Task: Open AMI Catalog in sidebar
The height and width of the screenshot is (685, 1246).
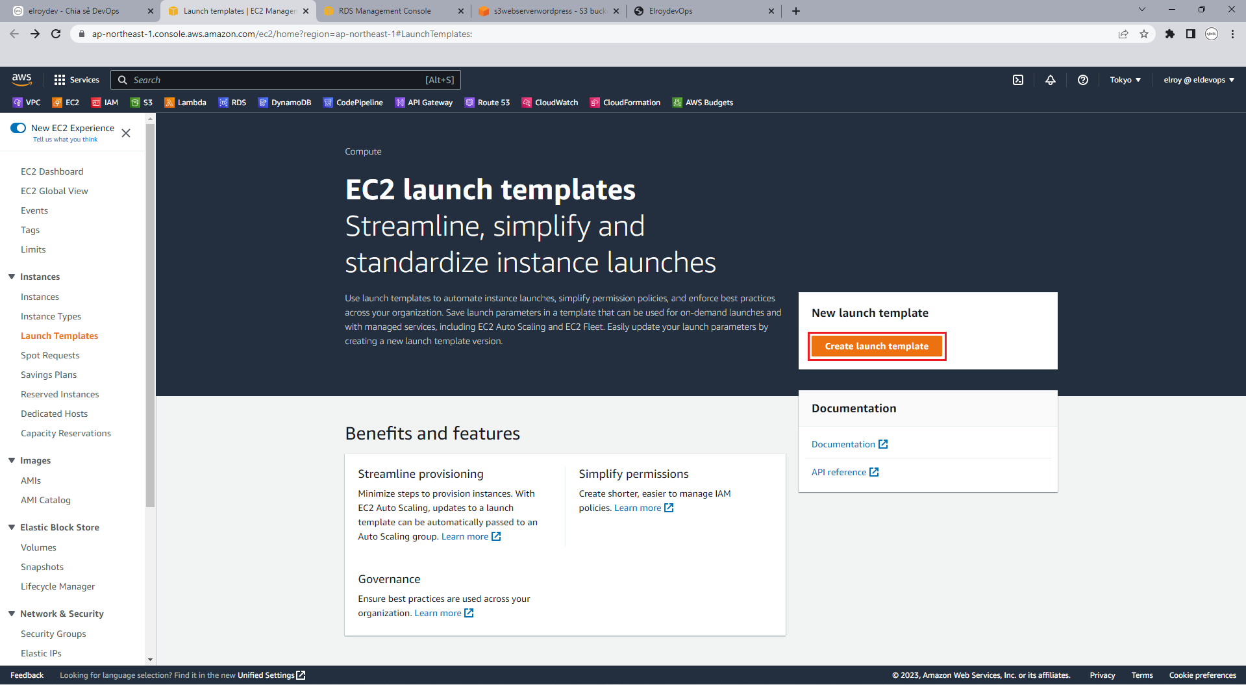Action: click(45, 500)
